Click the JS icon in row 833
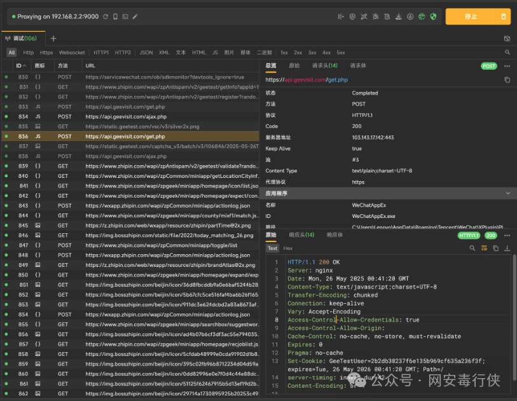Screen dimensions: 517x401 pyautogui.click(x=38, y=107)
